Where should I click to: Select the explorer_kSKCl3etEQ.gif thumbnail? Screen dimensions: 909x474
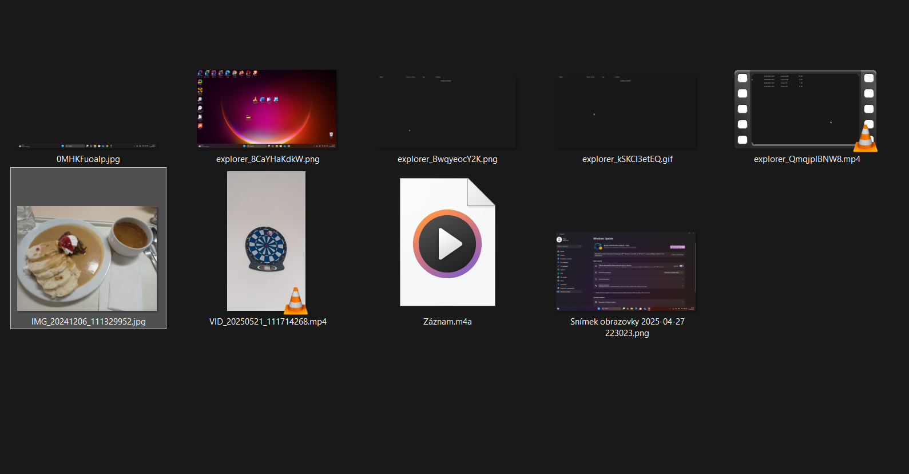pos(626,111)
